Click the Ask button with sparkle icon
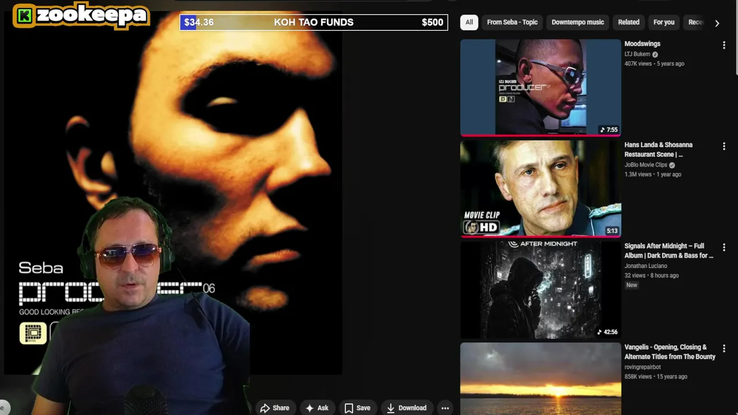Viewport: 738px width, 415px height. point(317,408)
